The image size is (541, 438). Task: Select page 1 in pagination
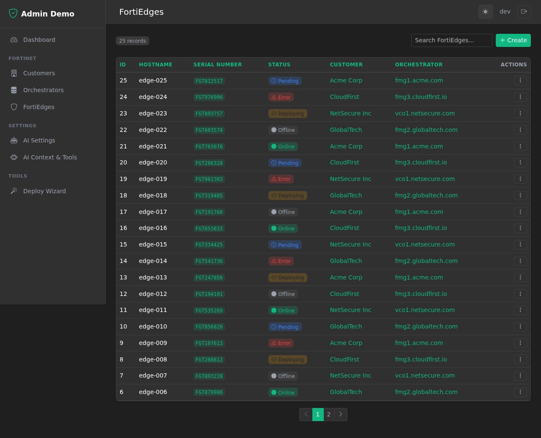318,414
